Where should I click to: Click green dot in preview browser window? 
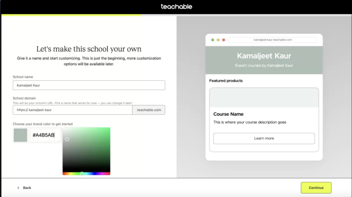point(212,40)
